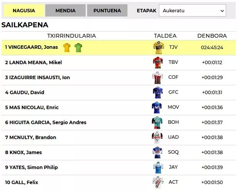The image size is (238, 191).
Task: Switch to the Puntuena tab
Action: (x=107, y=11)
